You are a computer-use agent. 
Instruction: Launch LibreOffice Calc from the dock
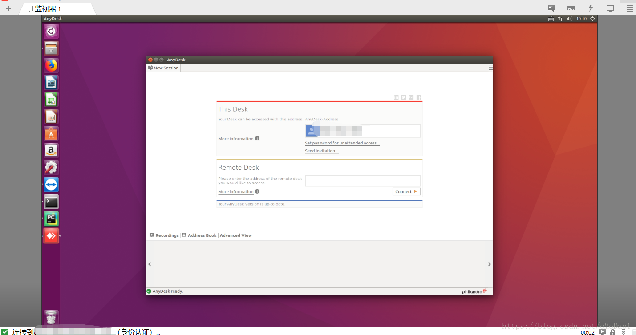tap(51, 100)
